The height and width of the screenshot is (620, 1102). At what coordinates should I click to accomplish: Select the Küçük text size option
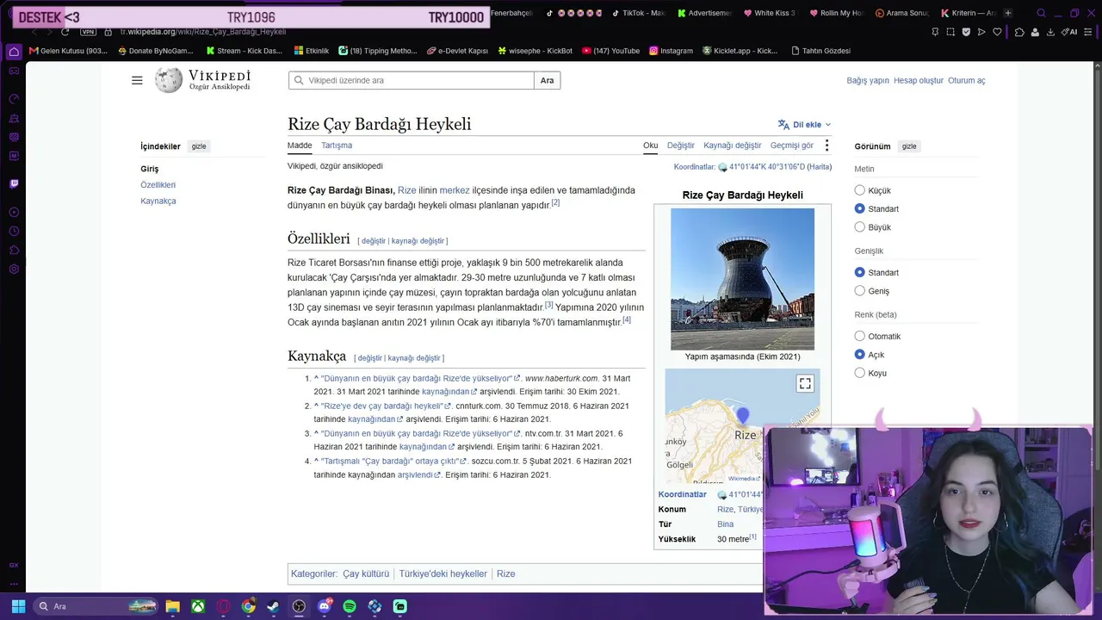click(x=859, y=190)
